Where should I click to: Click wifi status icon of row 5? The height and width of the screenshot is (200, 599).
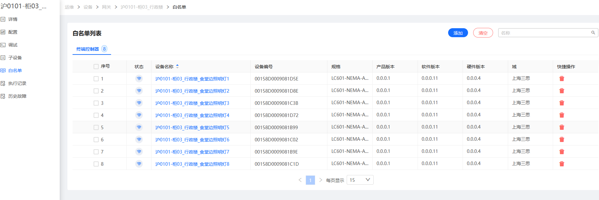[x=139, y=127]
